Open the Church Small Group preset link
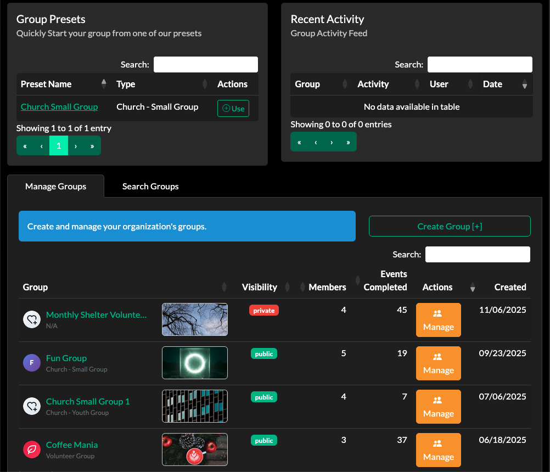Image resolution: width=550 pixels, height=472 pixels. point(59,107)
